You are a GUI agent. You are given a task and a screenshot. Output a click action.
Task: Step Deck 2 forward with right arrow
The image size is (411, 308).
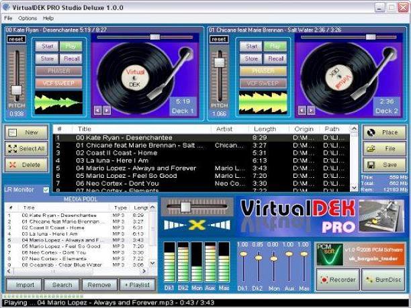pyautogui.click(x=310, y=110)
